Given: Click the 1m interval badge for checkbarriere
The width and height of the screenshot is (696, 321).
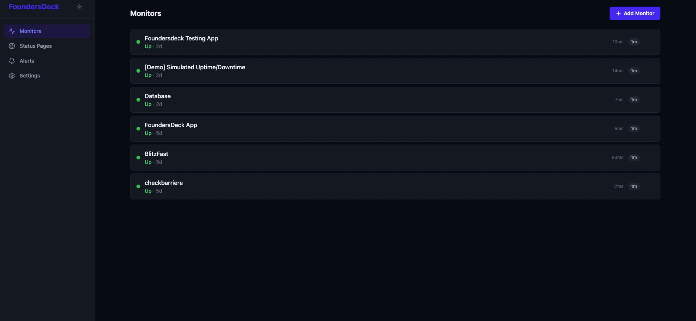Looking at the screenshot, I should pos(634,186).
